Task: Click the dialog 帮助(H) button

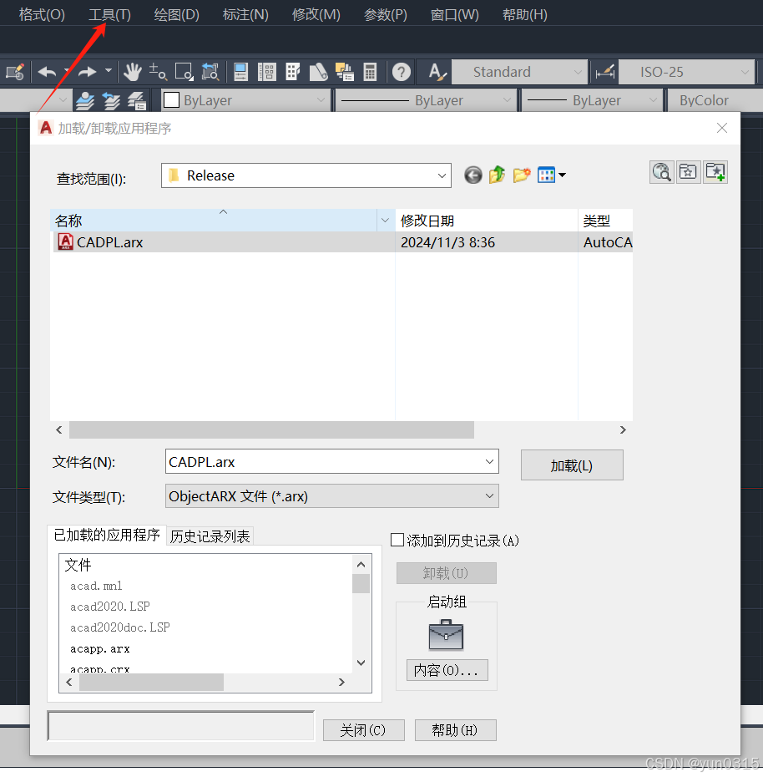Action: tap(455, 730)
